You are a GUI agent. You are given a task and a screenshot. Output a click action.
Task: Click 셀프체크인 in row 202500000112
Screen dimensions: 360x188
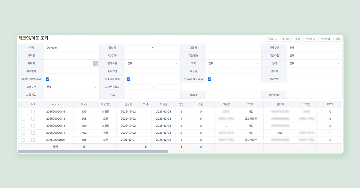coord(251,118)
